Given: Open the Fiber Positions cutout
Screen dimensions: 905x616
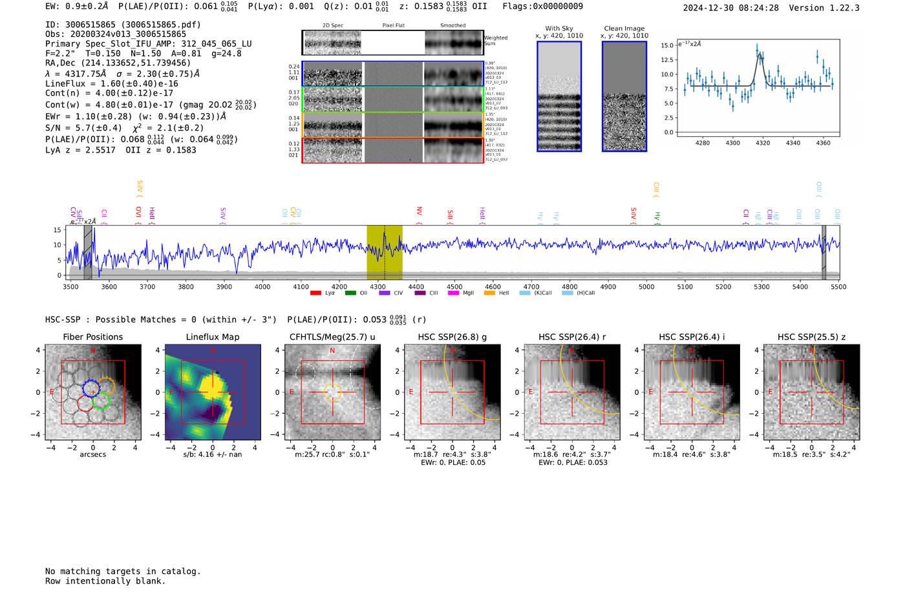Looking at the screenshot, I should 93,392.
